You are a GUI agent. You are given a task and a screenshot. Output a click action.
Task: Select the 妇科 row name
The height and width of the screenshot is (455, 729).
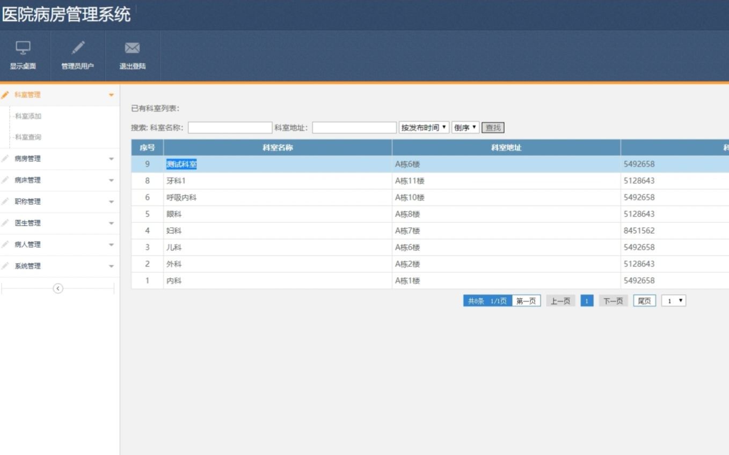point(174,231)
